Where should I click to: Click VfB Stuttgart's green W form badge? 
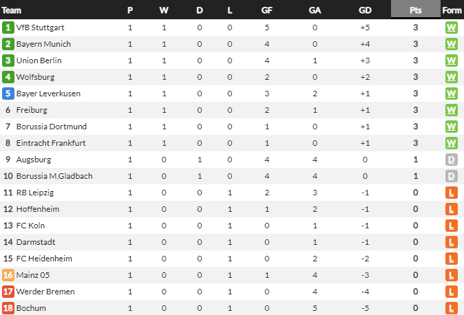coord(452,28)
